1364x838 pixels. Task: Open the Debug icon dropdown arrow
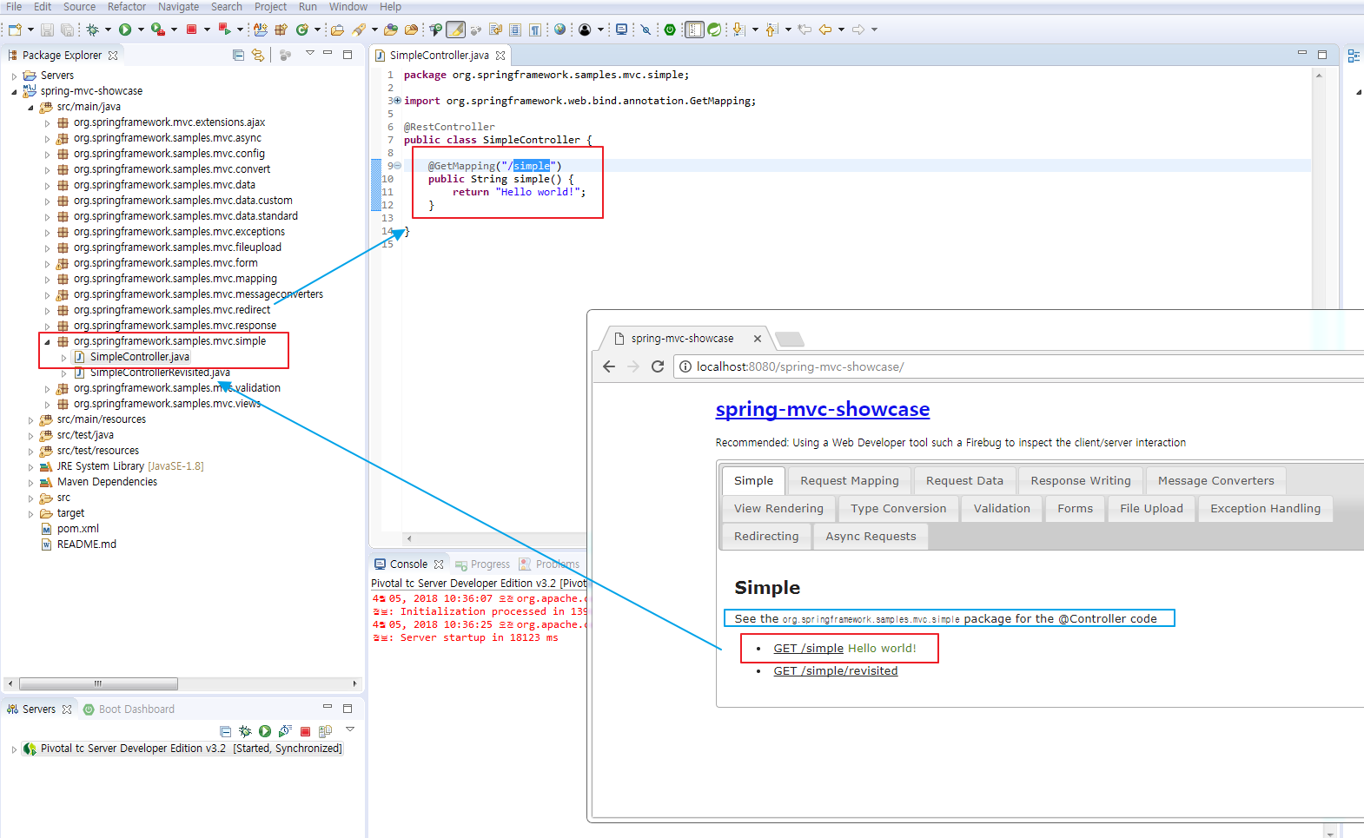point(108,30)
